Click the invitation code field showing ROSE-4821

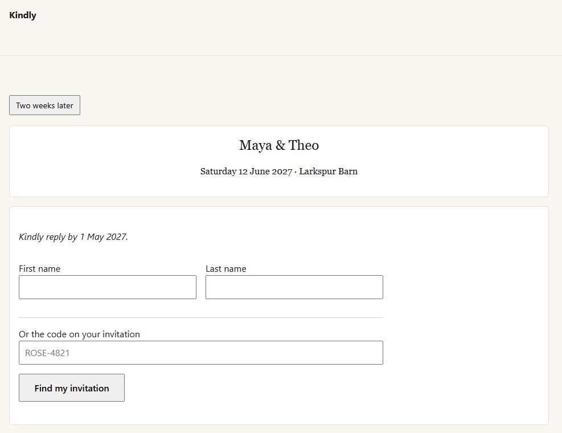click(x=200, y=353)
